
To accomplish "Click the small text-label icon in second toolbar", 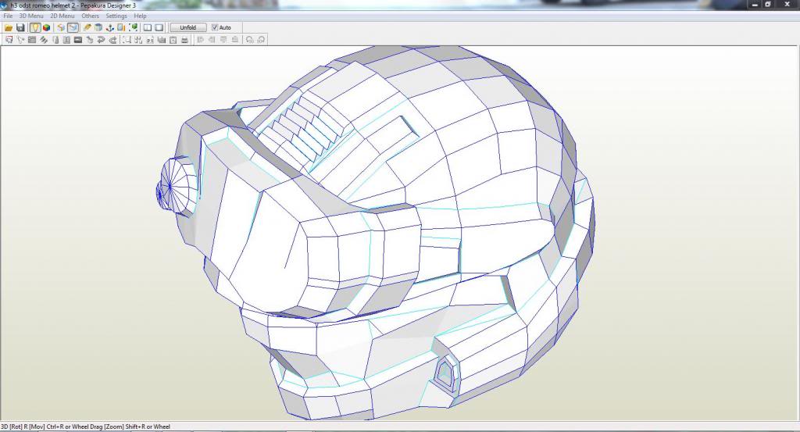I will coord(150,40).
